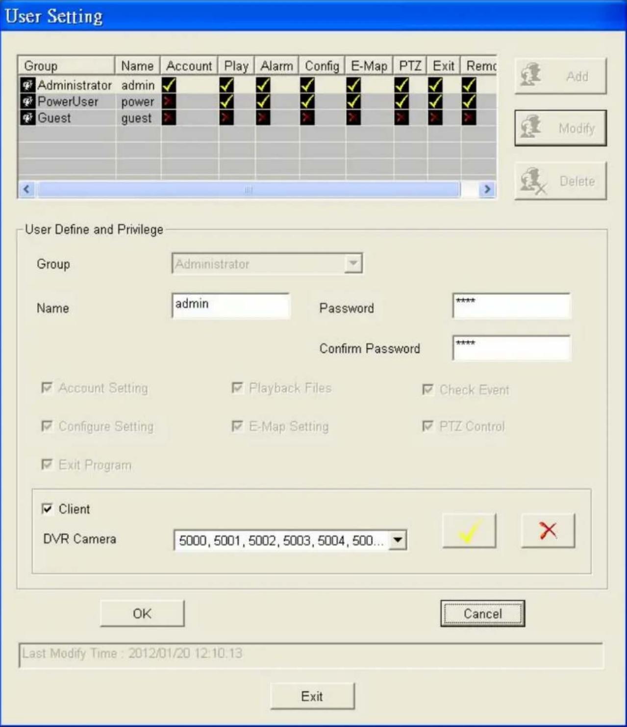The image size is (627, 727).
Task: Click the Exit button at the bottom
Action: (312, 696)
